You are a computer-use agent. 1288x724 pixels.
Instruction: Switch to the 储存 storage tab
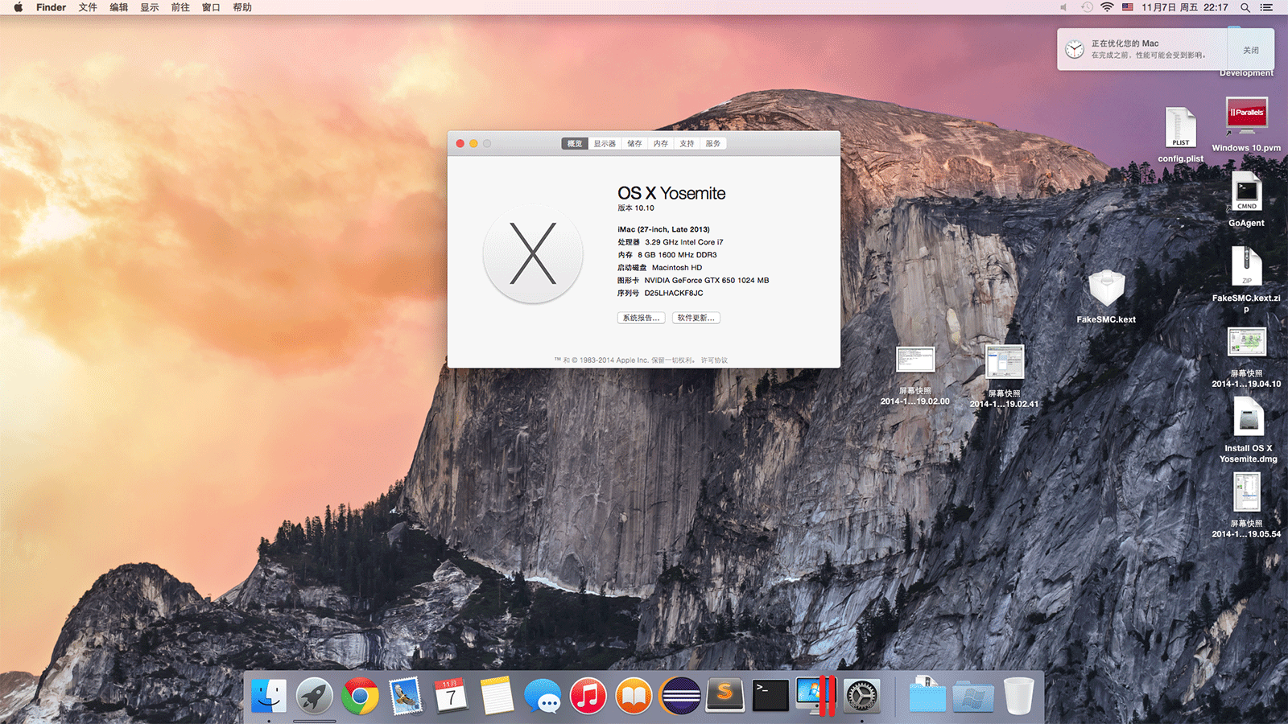click(x=634, y=143)
